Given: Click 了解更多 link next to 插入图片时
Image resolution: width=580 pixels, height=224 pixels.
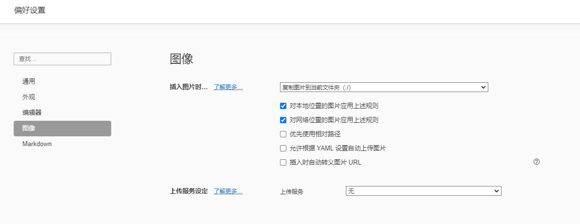Looking at the screenshot, I should click(x=228, y=87).
